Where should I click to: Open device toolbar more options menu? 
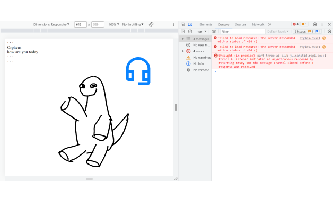(173, 24)
